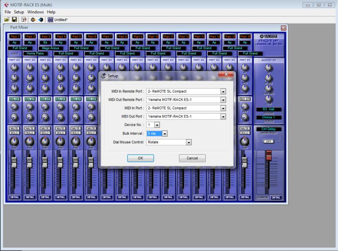The height and width of the screenshot is (251, 338).
Task: Open the Windows menu
Action: (35, 12)
